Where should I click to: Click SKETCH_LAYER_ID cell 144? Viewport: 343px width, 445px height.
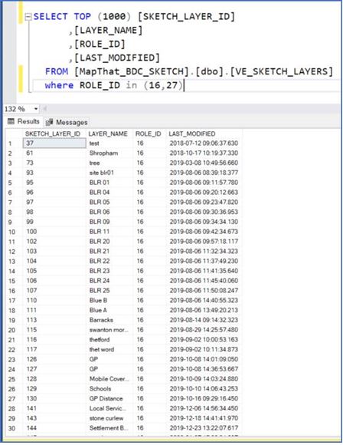[x=54, y=428]
